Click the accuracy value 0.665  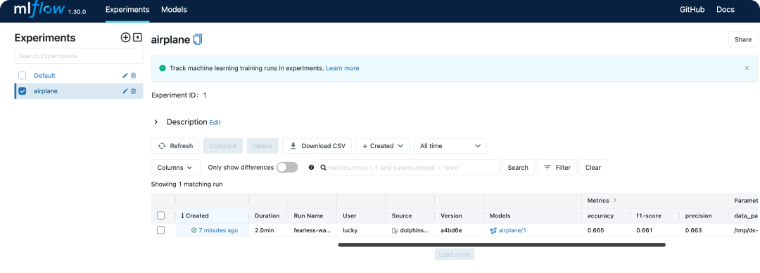pyautogui.click(x=596, y=230)
